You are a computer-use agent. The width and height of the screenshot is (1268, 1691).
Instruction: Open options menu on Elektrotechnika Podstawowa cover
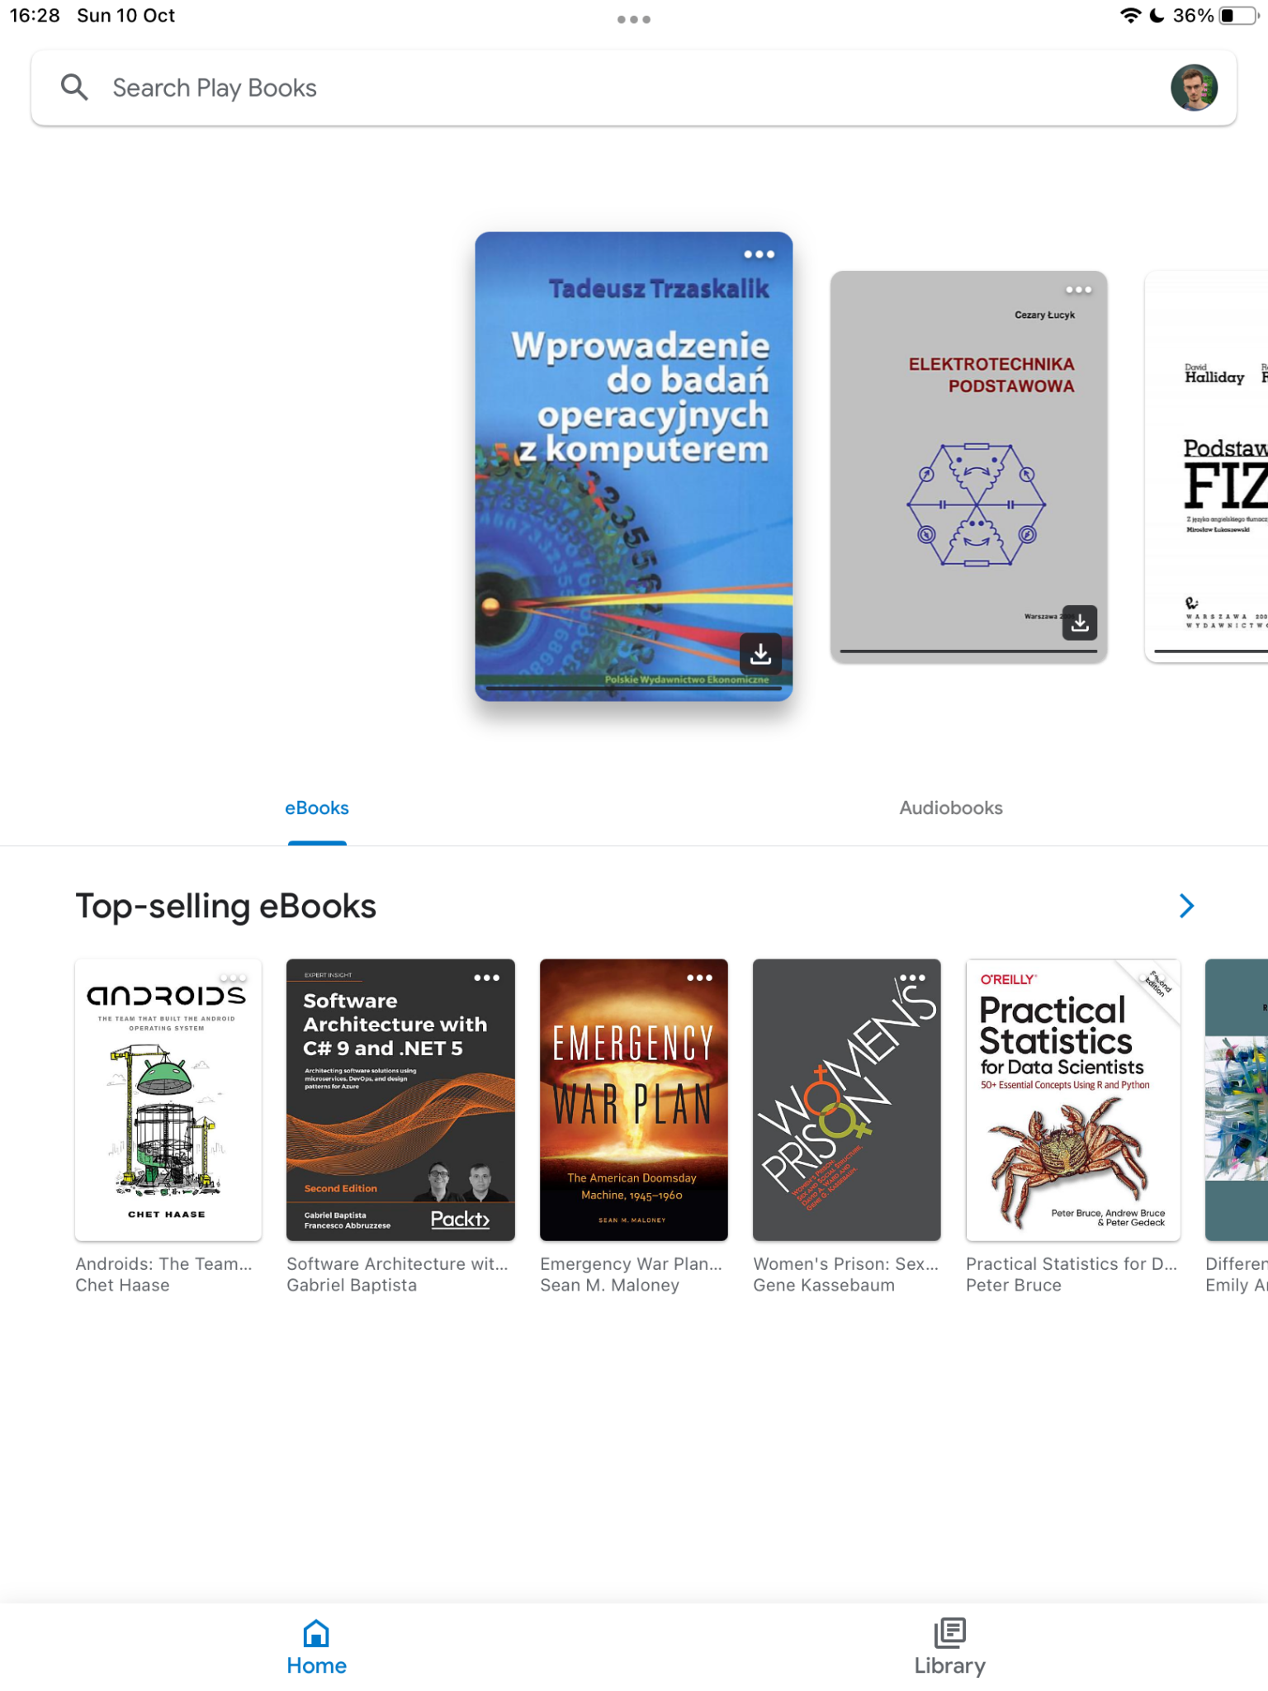(1078, 290)
